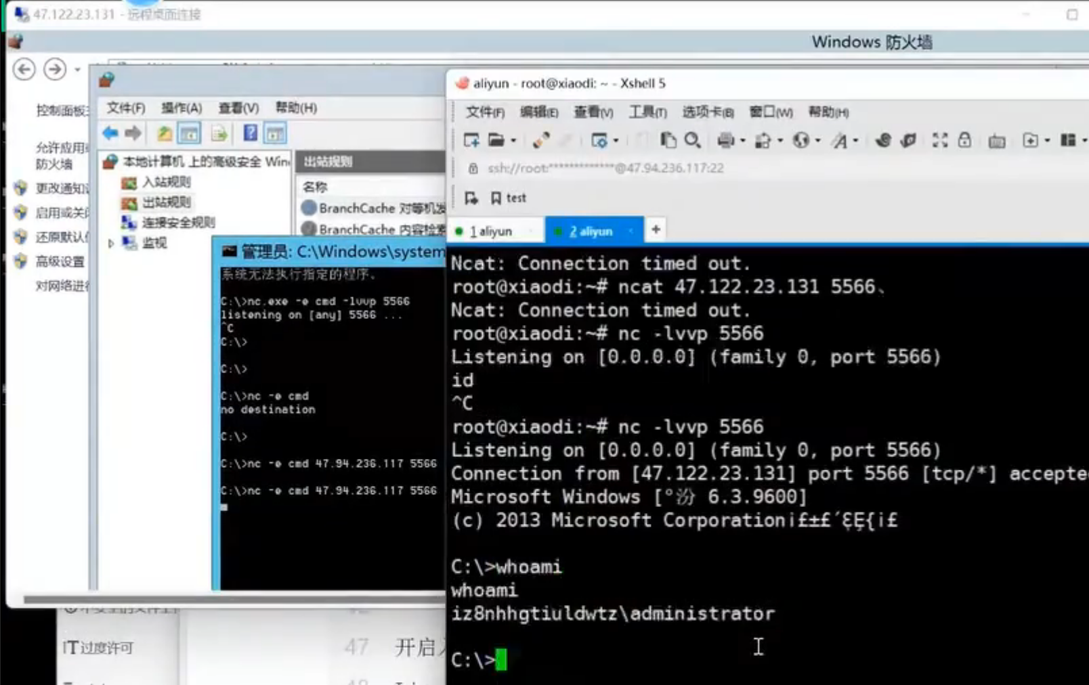Open firewall console 文件(F) menu
Screen dimensions: 1089x685
click(x=126, y=108)
